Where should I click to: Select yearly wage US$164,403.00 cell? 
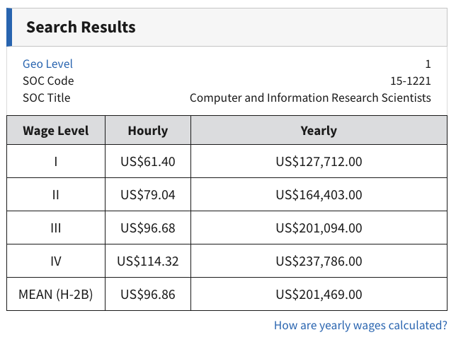pos(319,194)
